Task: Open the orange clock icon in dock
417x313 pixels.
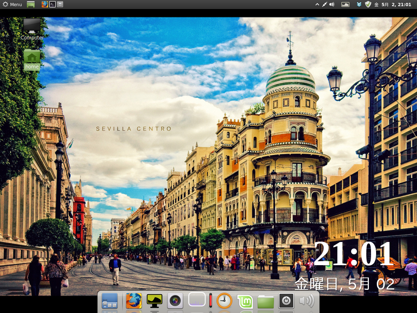Action: [224, 301]
